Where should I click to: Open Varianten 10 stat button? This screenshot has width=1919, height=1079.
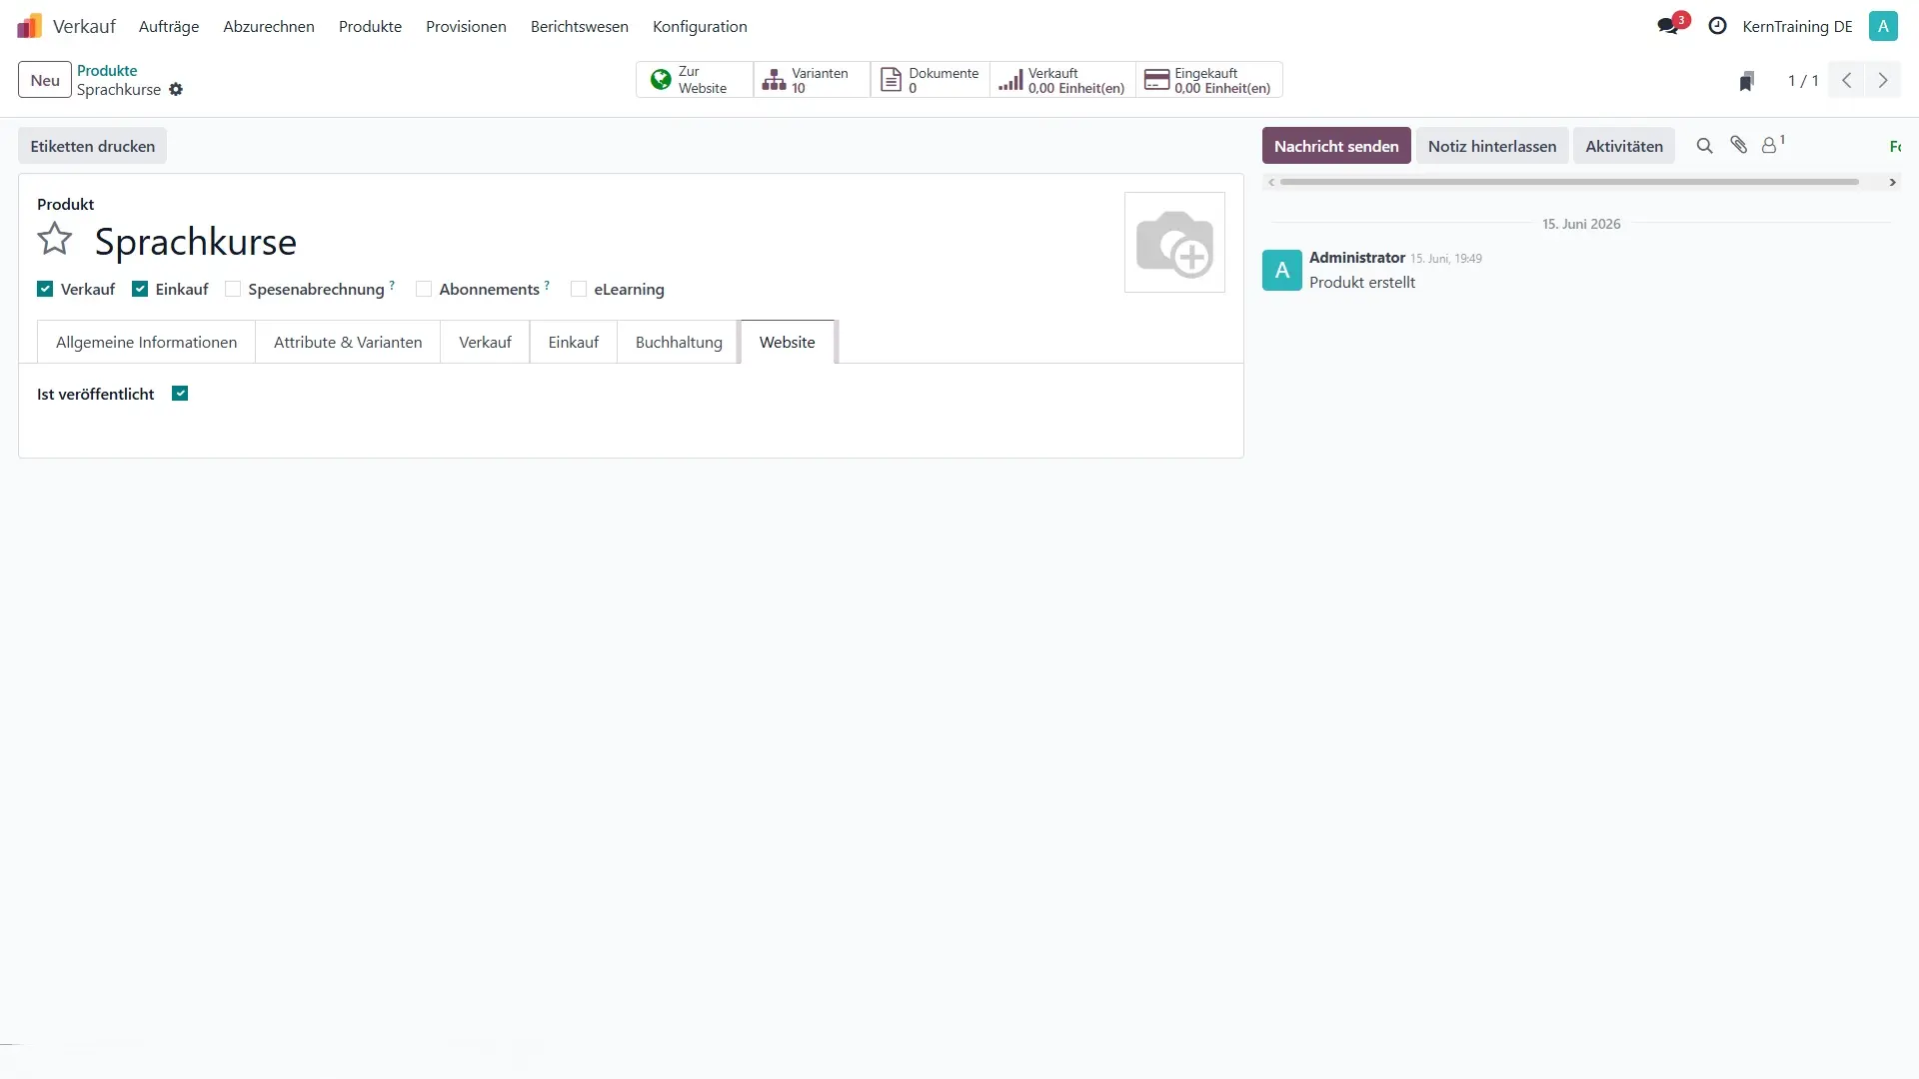[x=812, y=80]
